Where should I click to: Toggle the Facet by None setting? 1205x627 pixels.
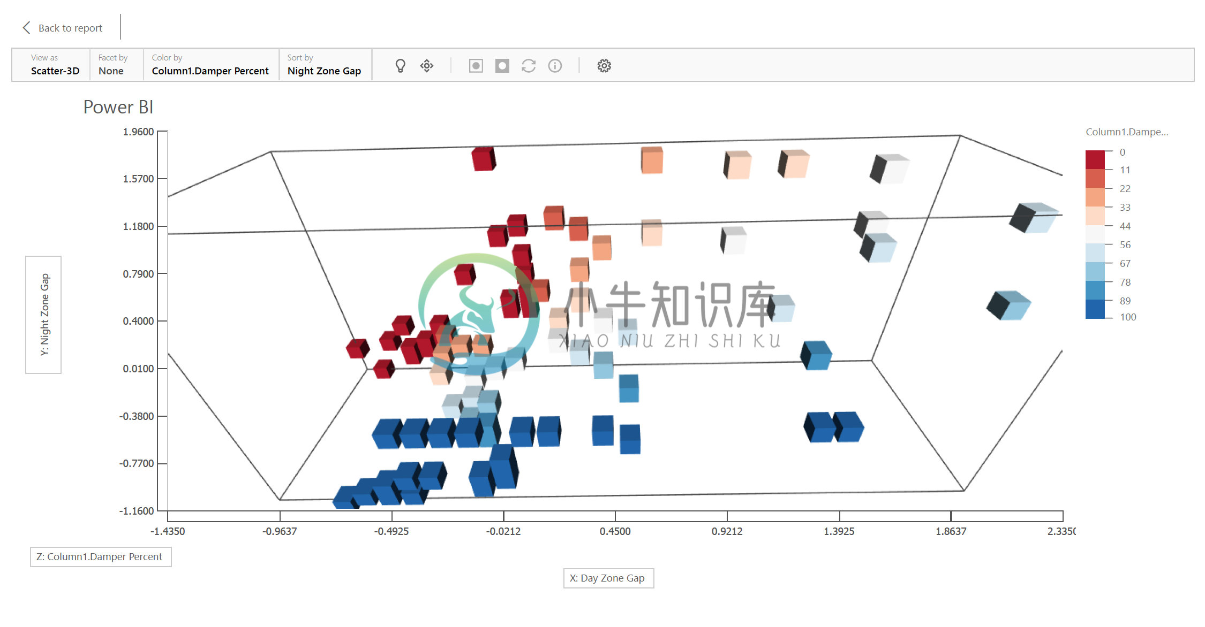click(111, 64)
